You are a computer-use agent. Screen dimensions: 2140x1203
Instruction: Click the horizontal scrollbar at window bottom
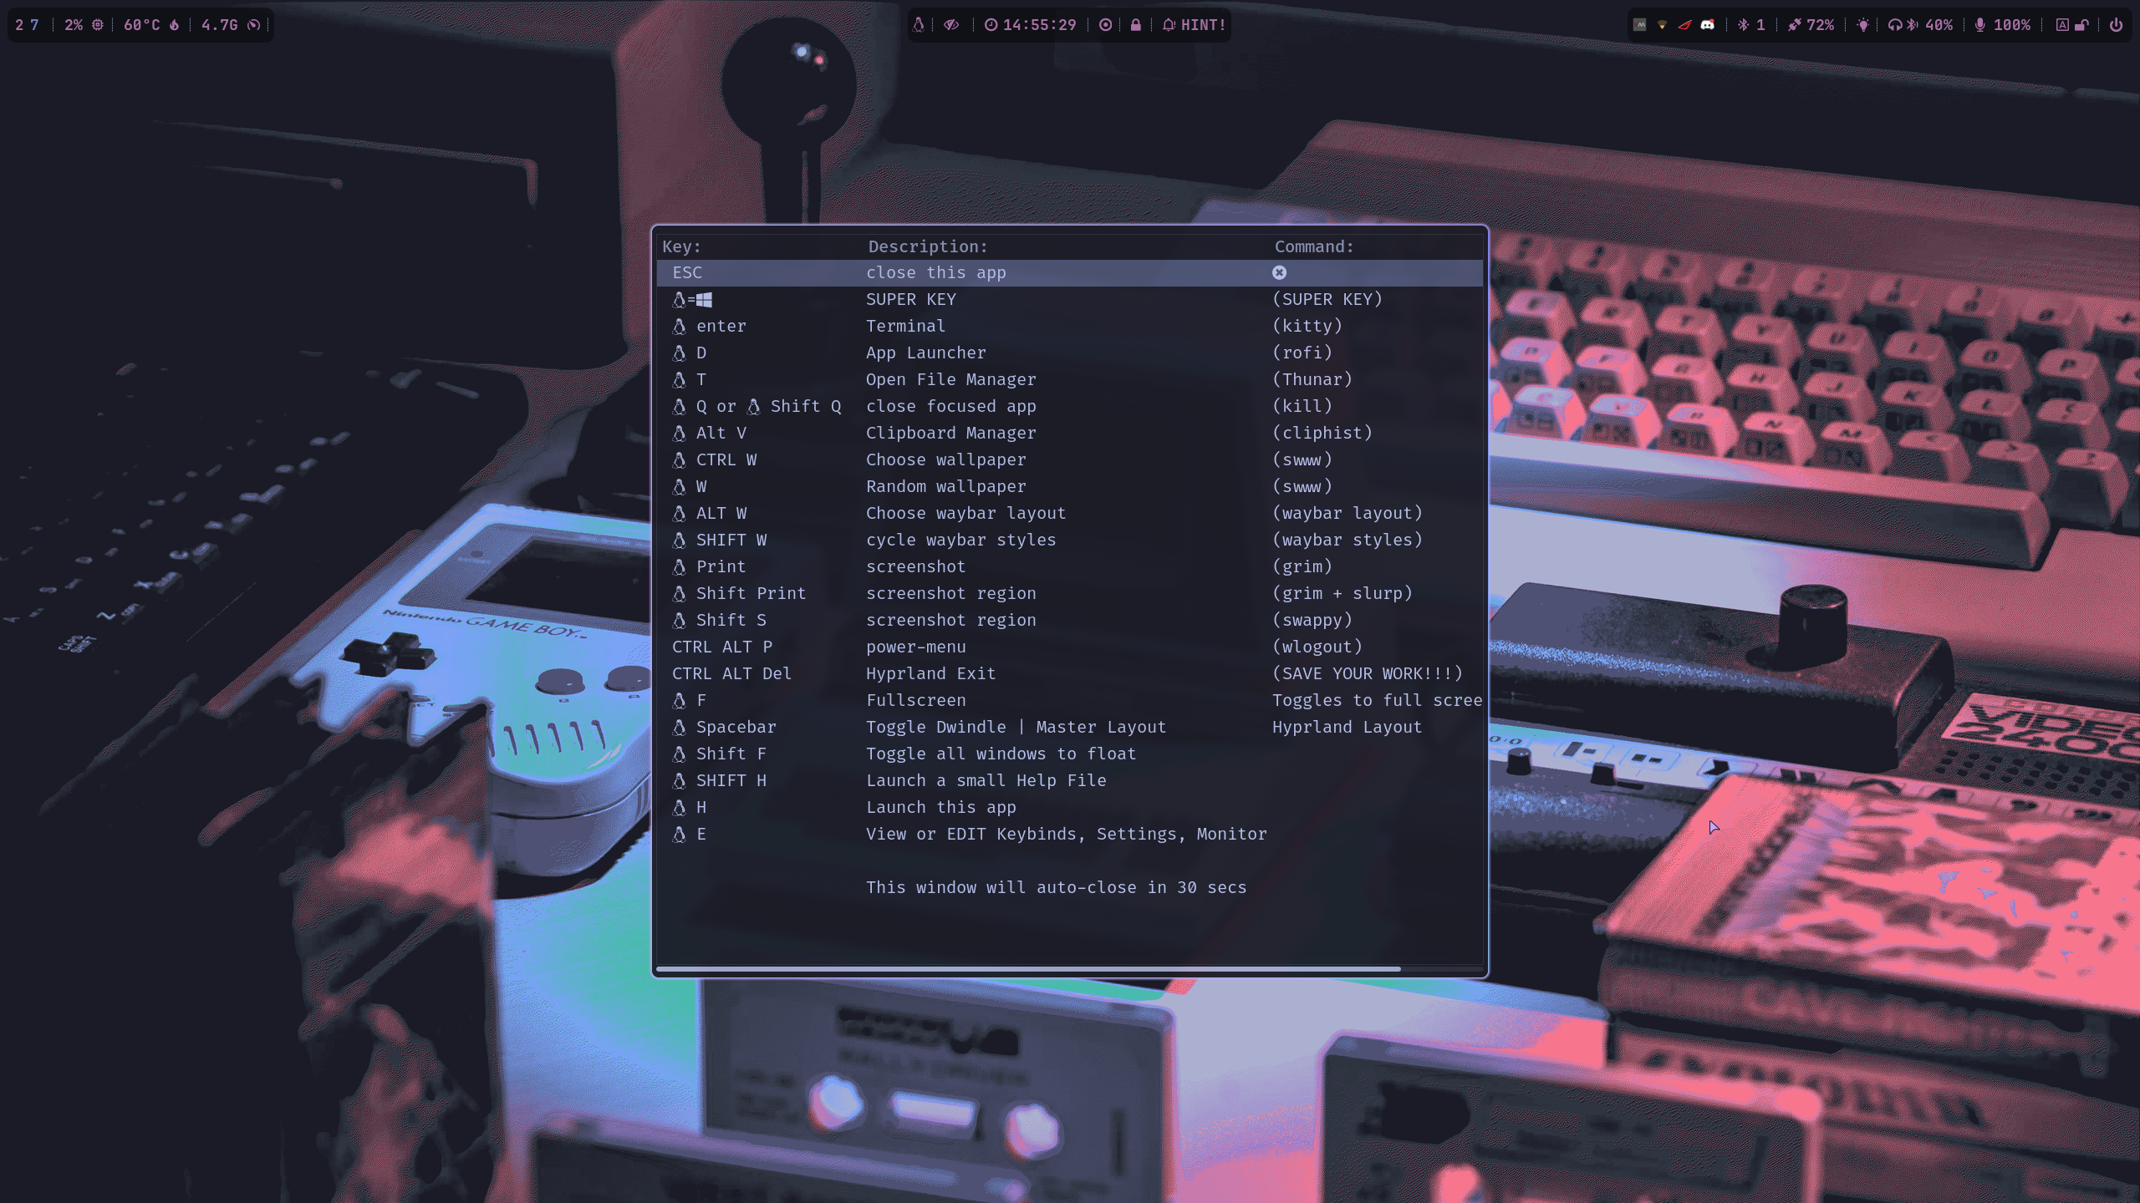pos(1028,969)
